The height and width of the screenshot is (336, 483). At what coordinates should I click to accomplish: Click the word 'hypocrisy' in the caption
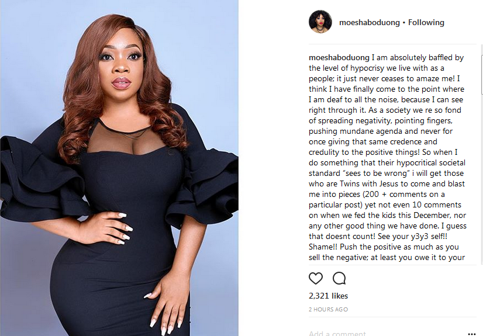tap(365, 68)
